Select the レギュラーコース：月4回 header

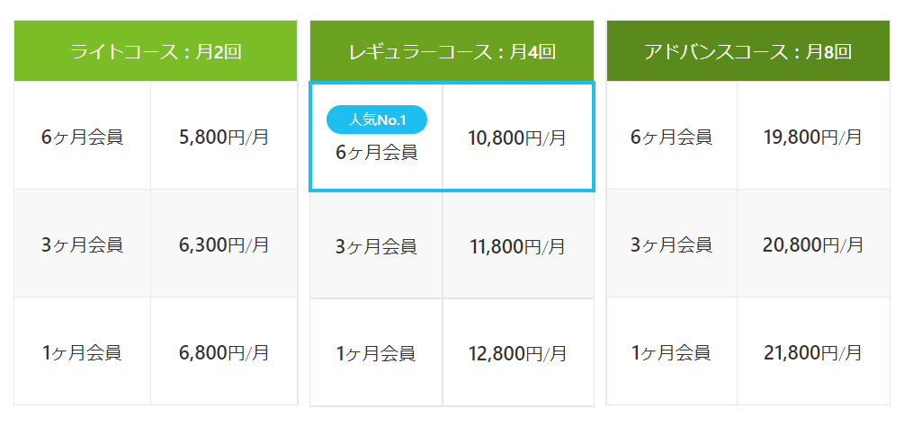[x=452, y=50]
